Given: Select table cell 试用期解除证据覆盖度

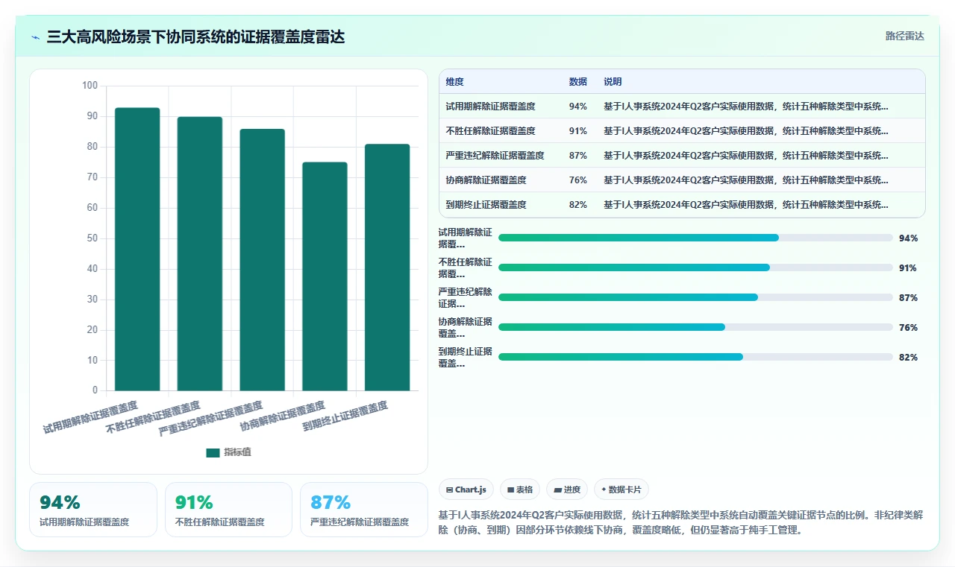Looking at the screenshot, I should (x=490, y=107).
